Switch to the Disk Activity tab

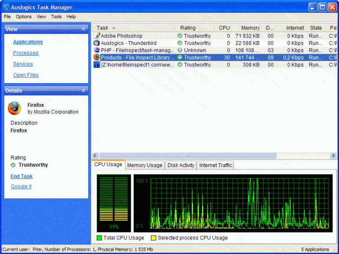point(181,165)
